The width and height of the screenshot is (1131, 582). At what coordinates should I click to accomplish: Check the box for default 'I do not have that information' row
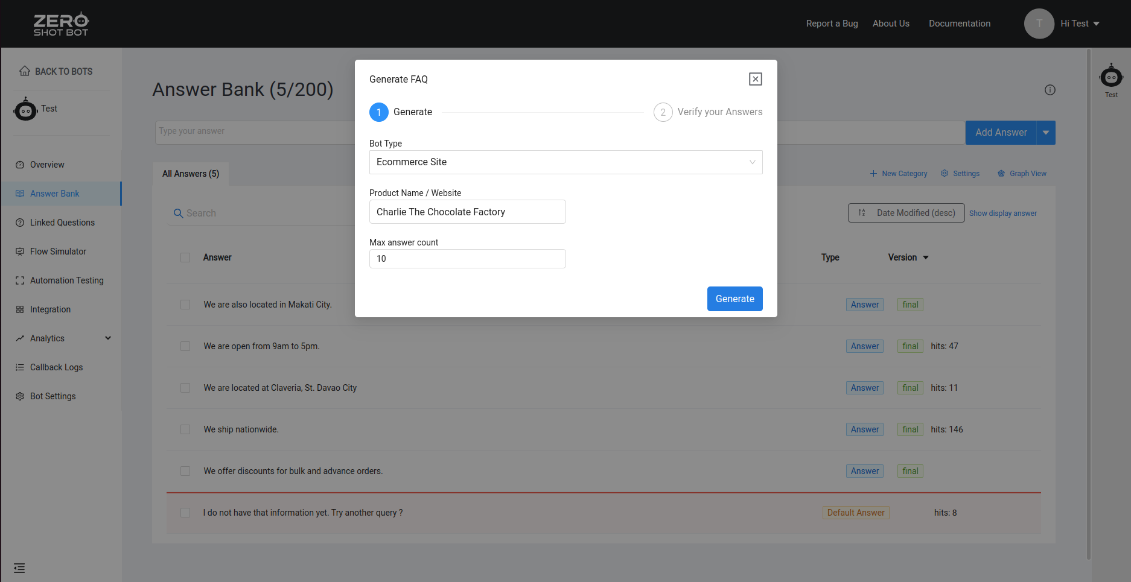185,513
